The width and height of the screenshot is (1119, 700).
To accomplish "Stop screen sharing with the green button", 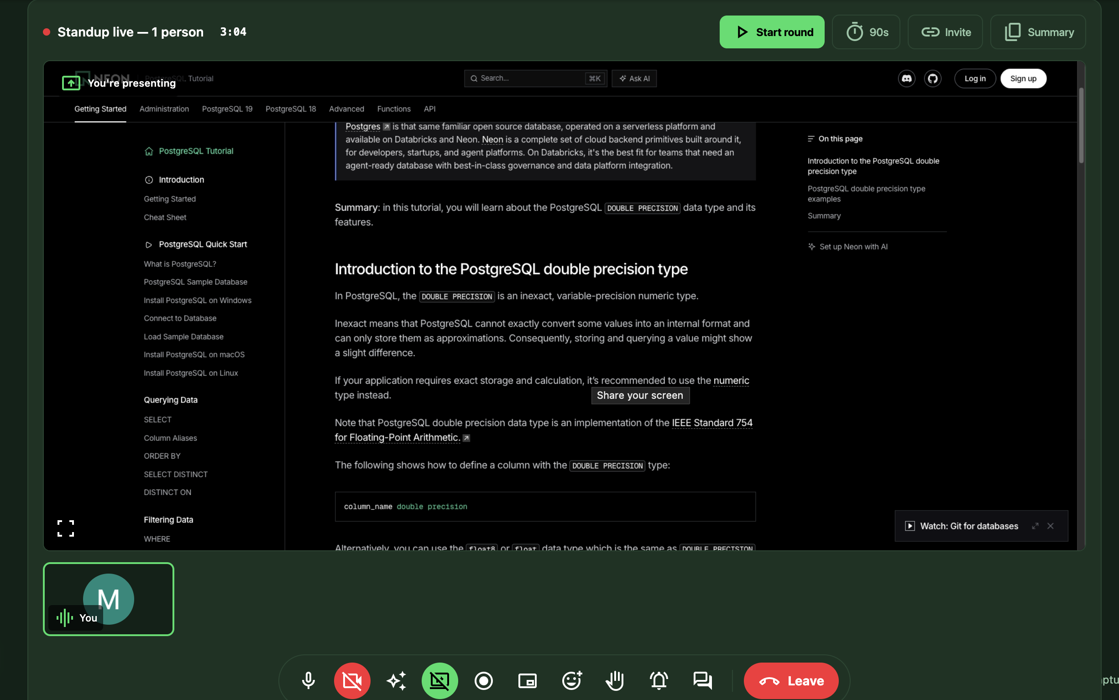I will tap(439, 680).
